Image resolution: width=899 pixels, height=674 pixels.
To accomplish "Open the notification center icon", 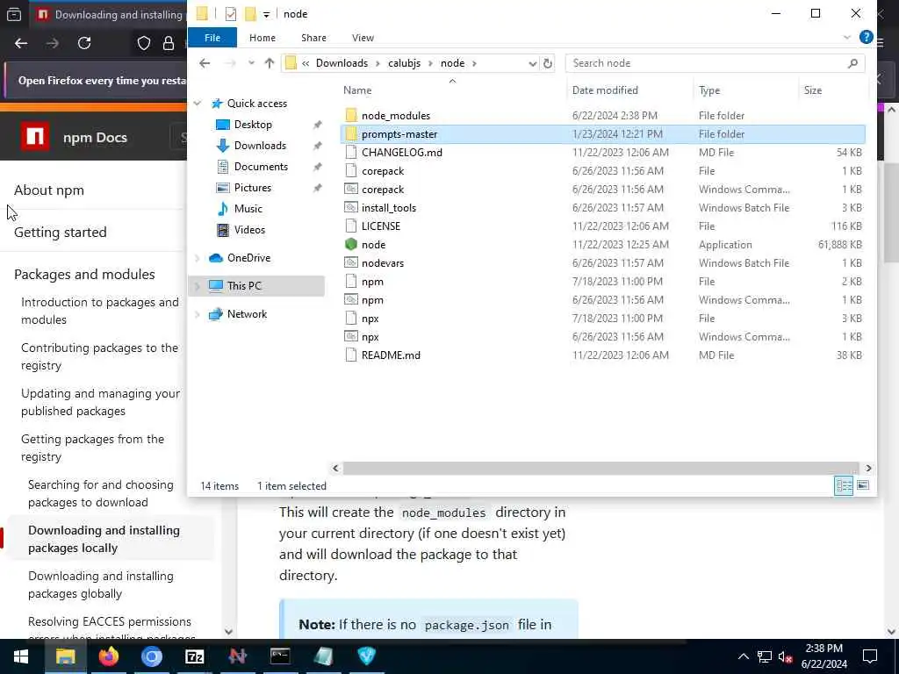I will (869, 656).
